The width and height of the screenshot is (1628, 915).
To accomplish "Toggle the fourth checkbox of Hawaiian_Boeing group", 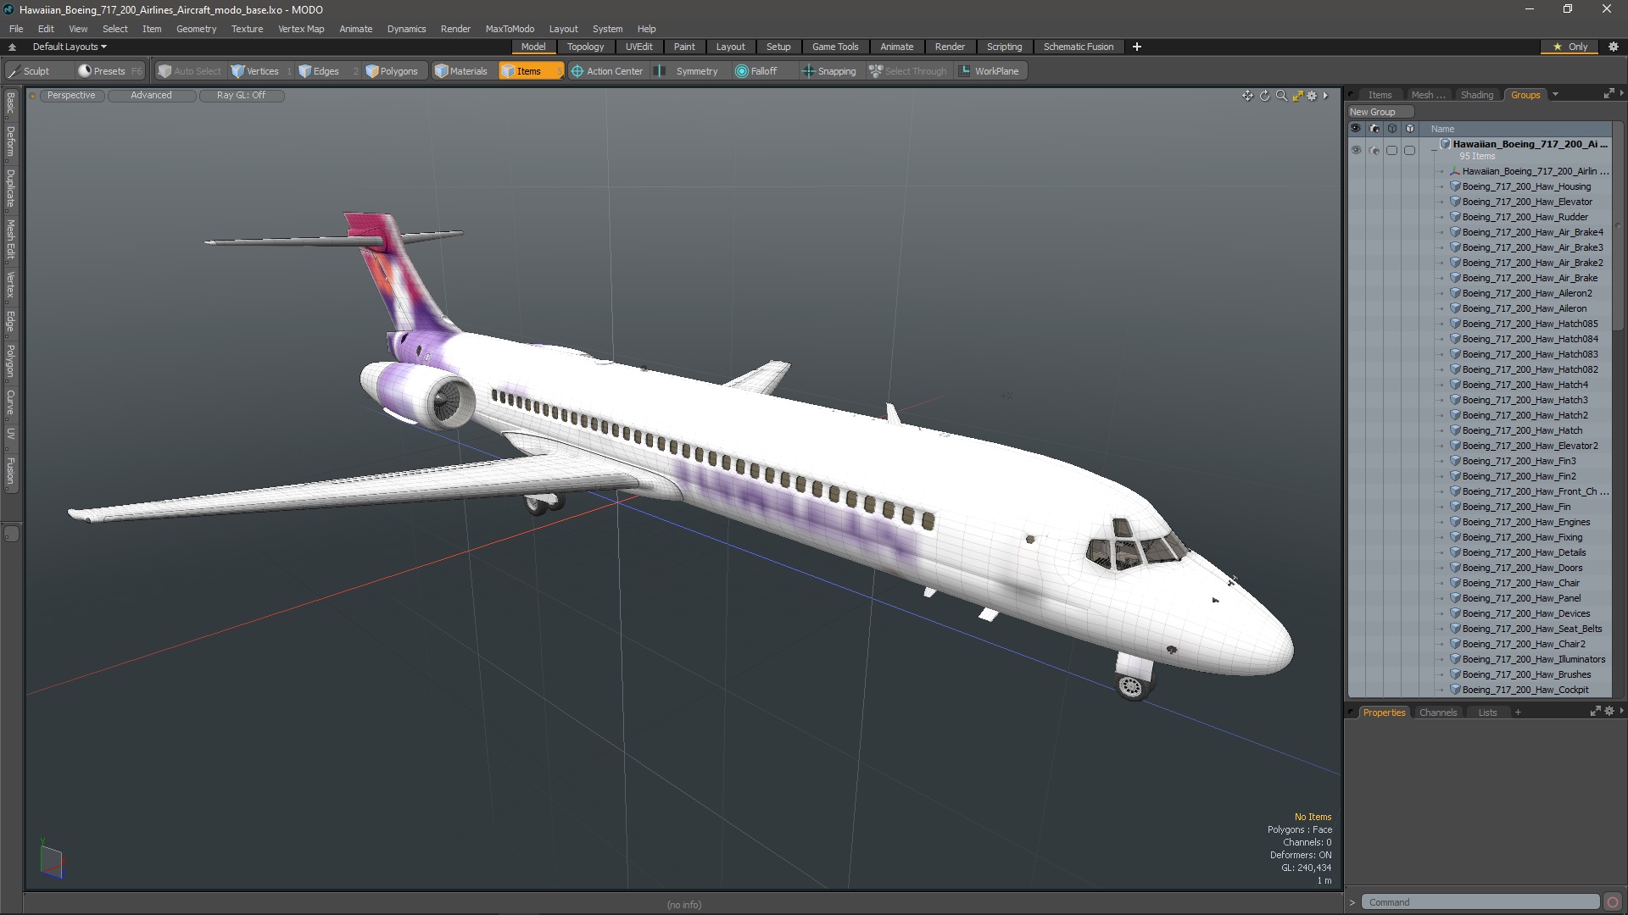I will 1409,150.
